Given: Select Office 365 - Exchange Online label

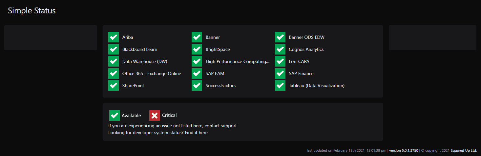Looking at the screenshot, I should coord(152,73).
